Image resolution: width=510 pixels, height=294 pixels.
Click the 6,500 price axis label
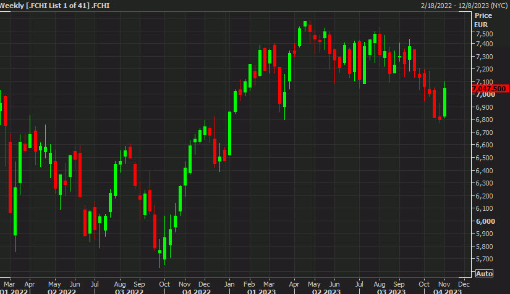point(483,158)
